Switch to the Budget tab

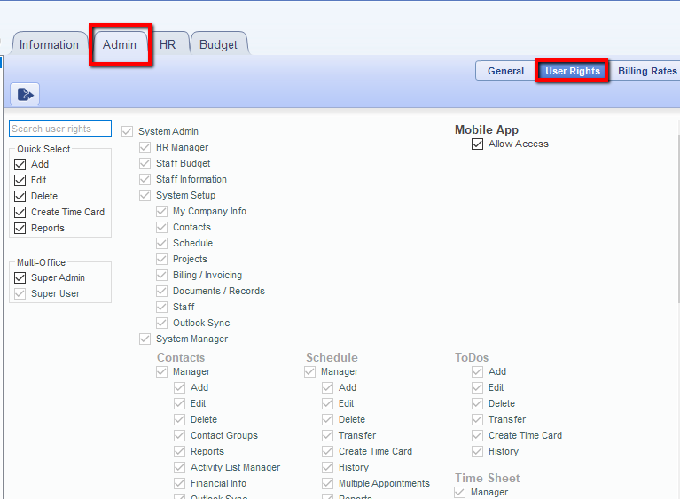click(218, 44)
